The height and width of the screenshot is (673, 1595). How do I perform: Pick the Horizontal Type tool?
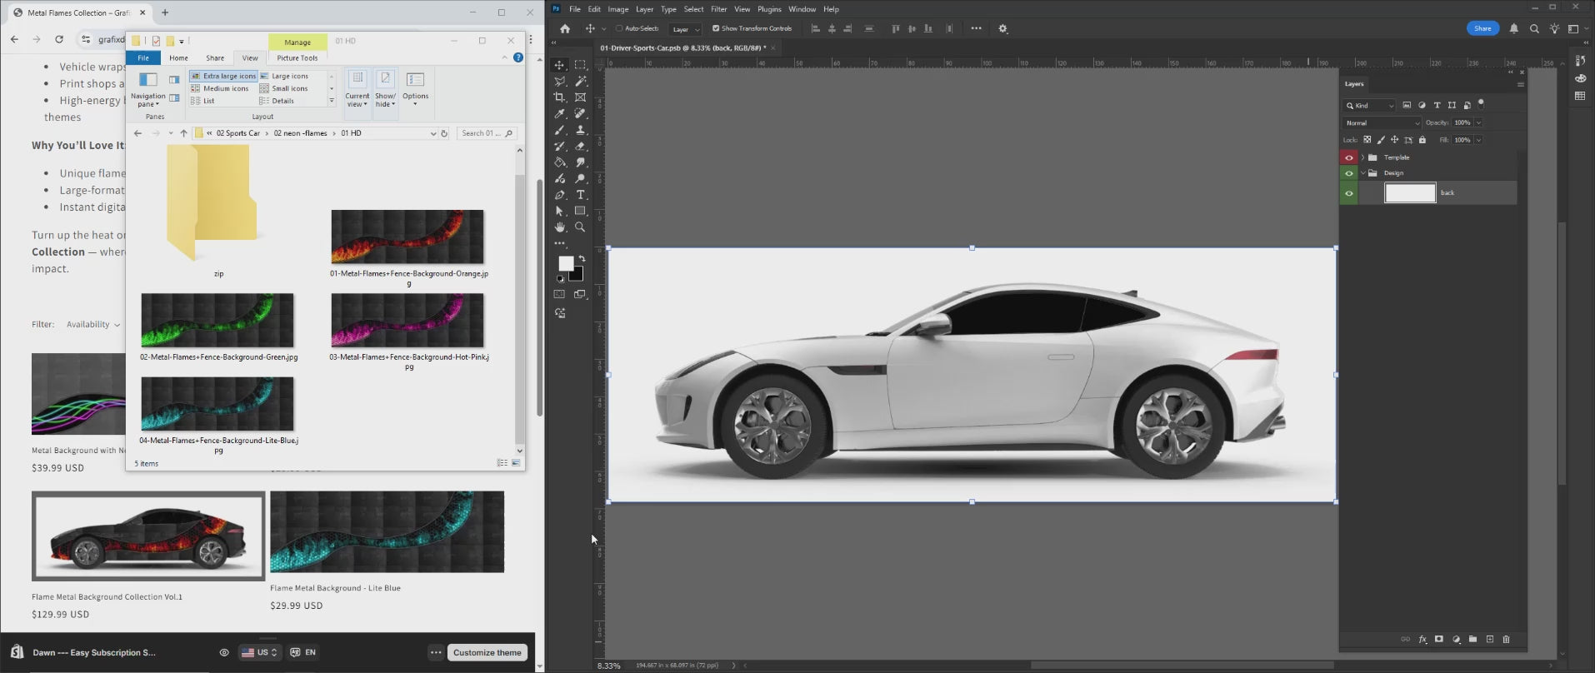(581, 195)
